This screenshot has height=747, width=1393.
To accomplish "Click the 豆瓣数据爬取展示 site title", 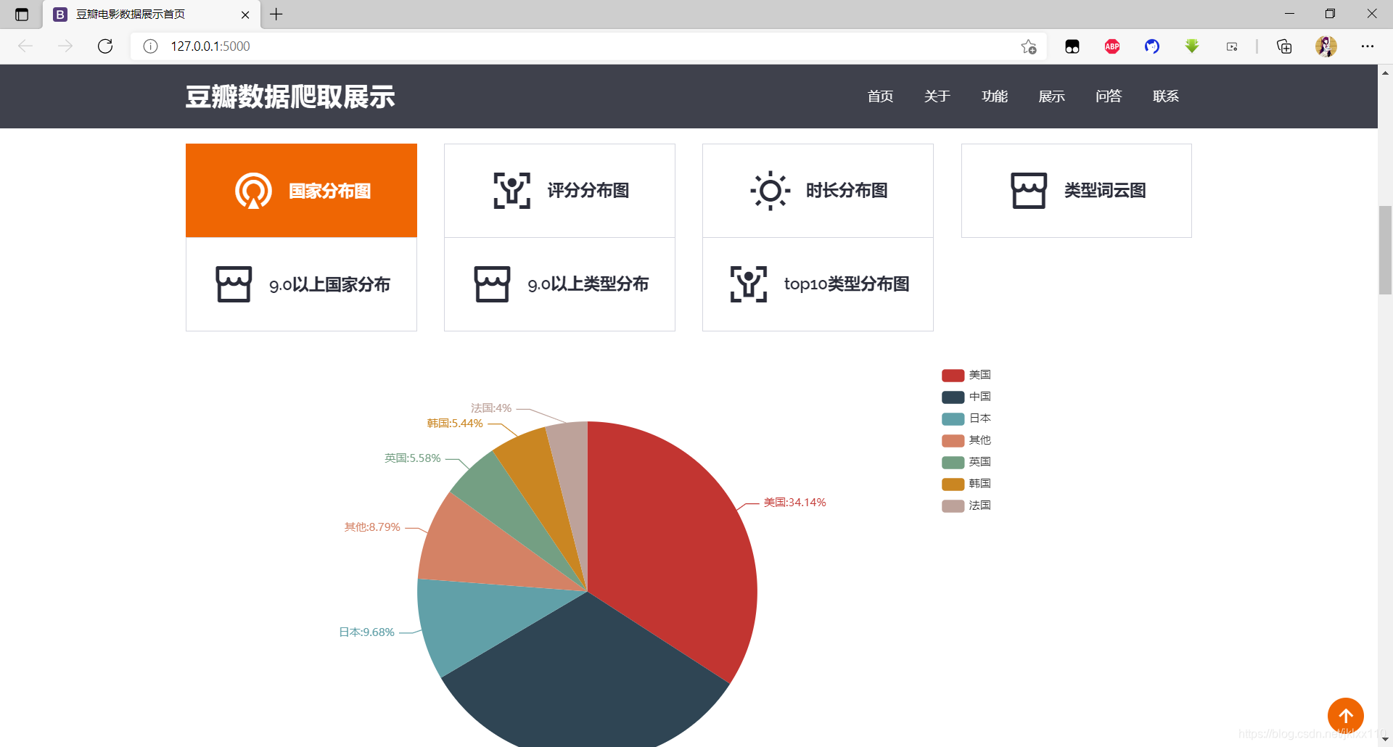I will point(290,96).
